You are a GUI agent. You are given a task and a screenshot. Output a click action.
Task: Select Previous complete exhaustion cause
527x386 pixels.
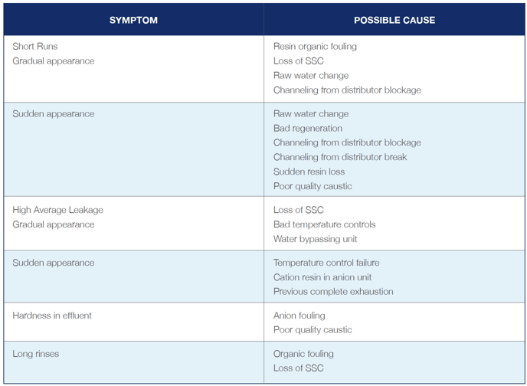click(x=333, y=293)
